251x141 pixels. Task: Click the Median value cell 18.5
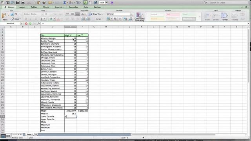(x=71, y=114)
